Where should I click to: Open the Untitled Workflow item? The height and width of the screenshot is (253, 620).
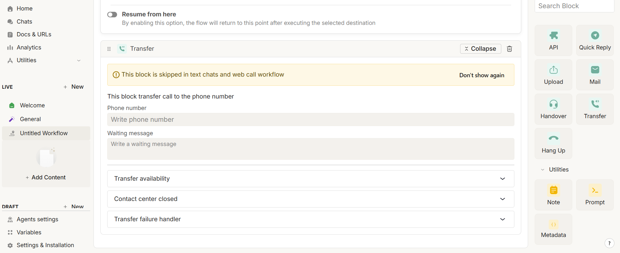[x=43, y=133]
